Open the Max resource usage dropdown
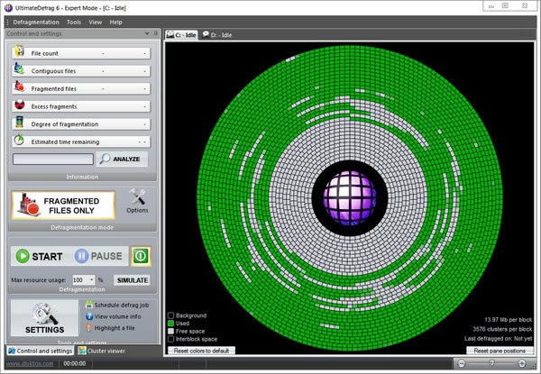The width and height of the screenshot is (541, 374). [x=91, y=280]
